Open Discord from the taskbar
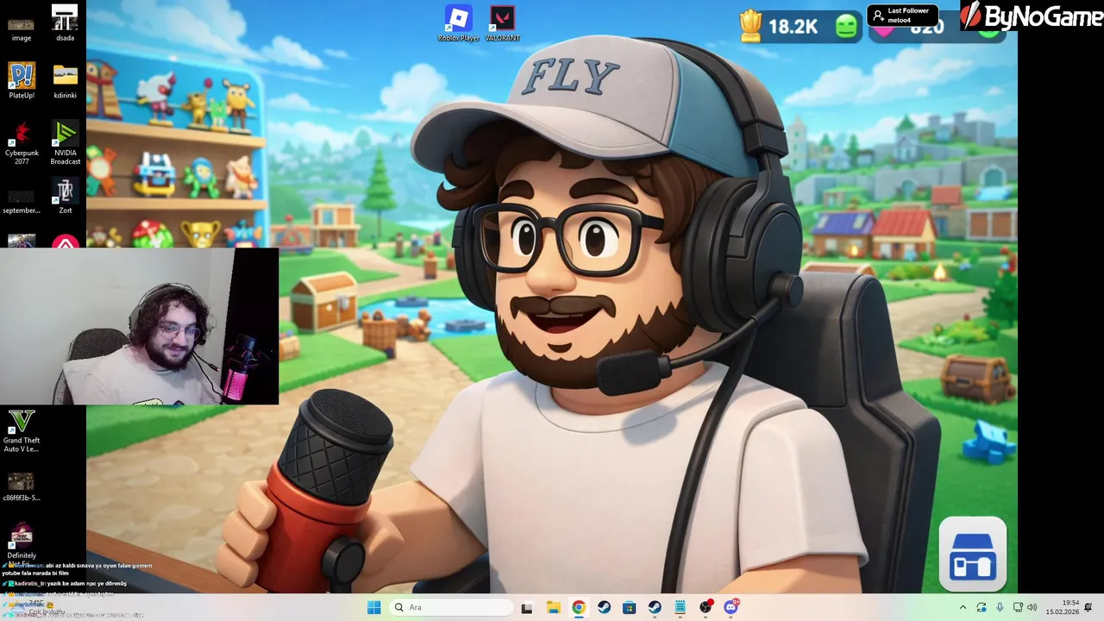The image size is (1104, 621). [731, 607]
